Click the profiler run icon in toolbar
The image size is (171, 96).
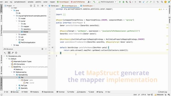coord(130,2)
